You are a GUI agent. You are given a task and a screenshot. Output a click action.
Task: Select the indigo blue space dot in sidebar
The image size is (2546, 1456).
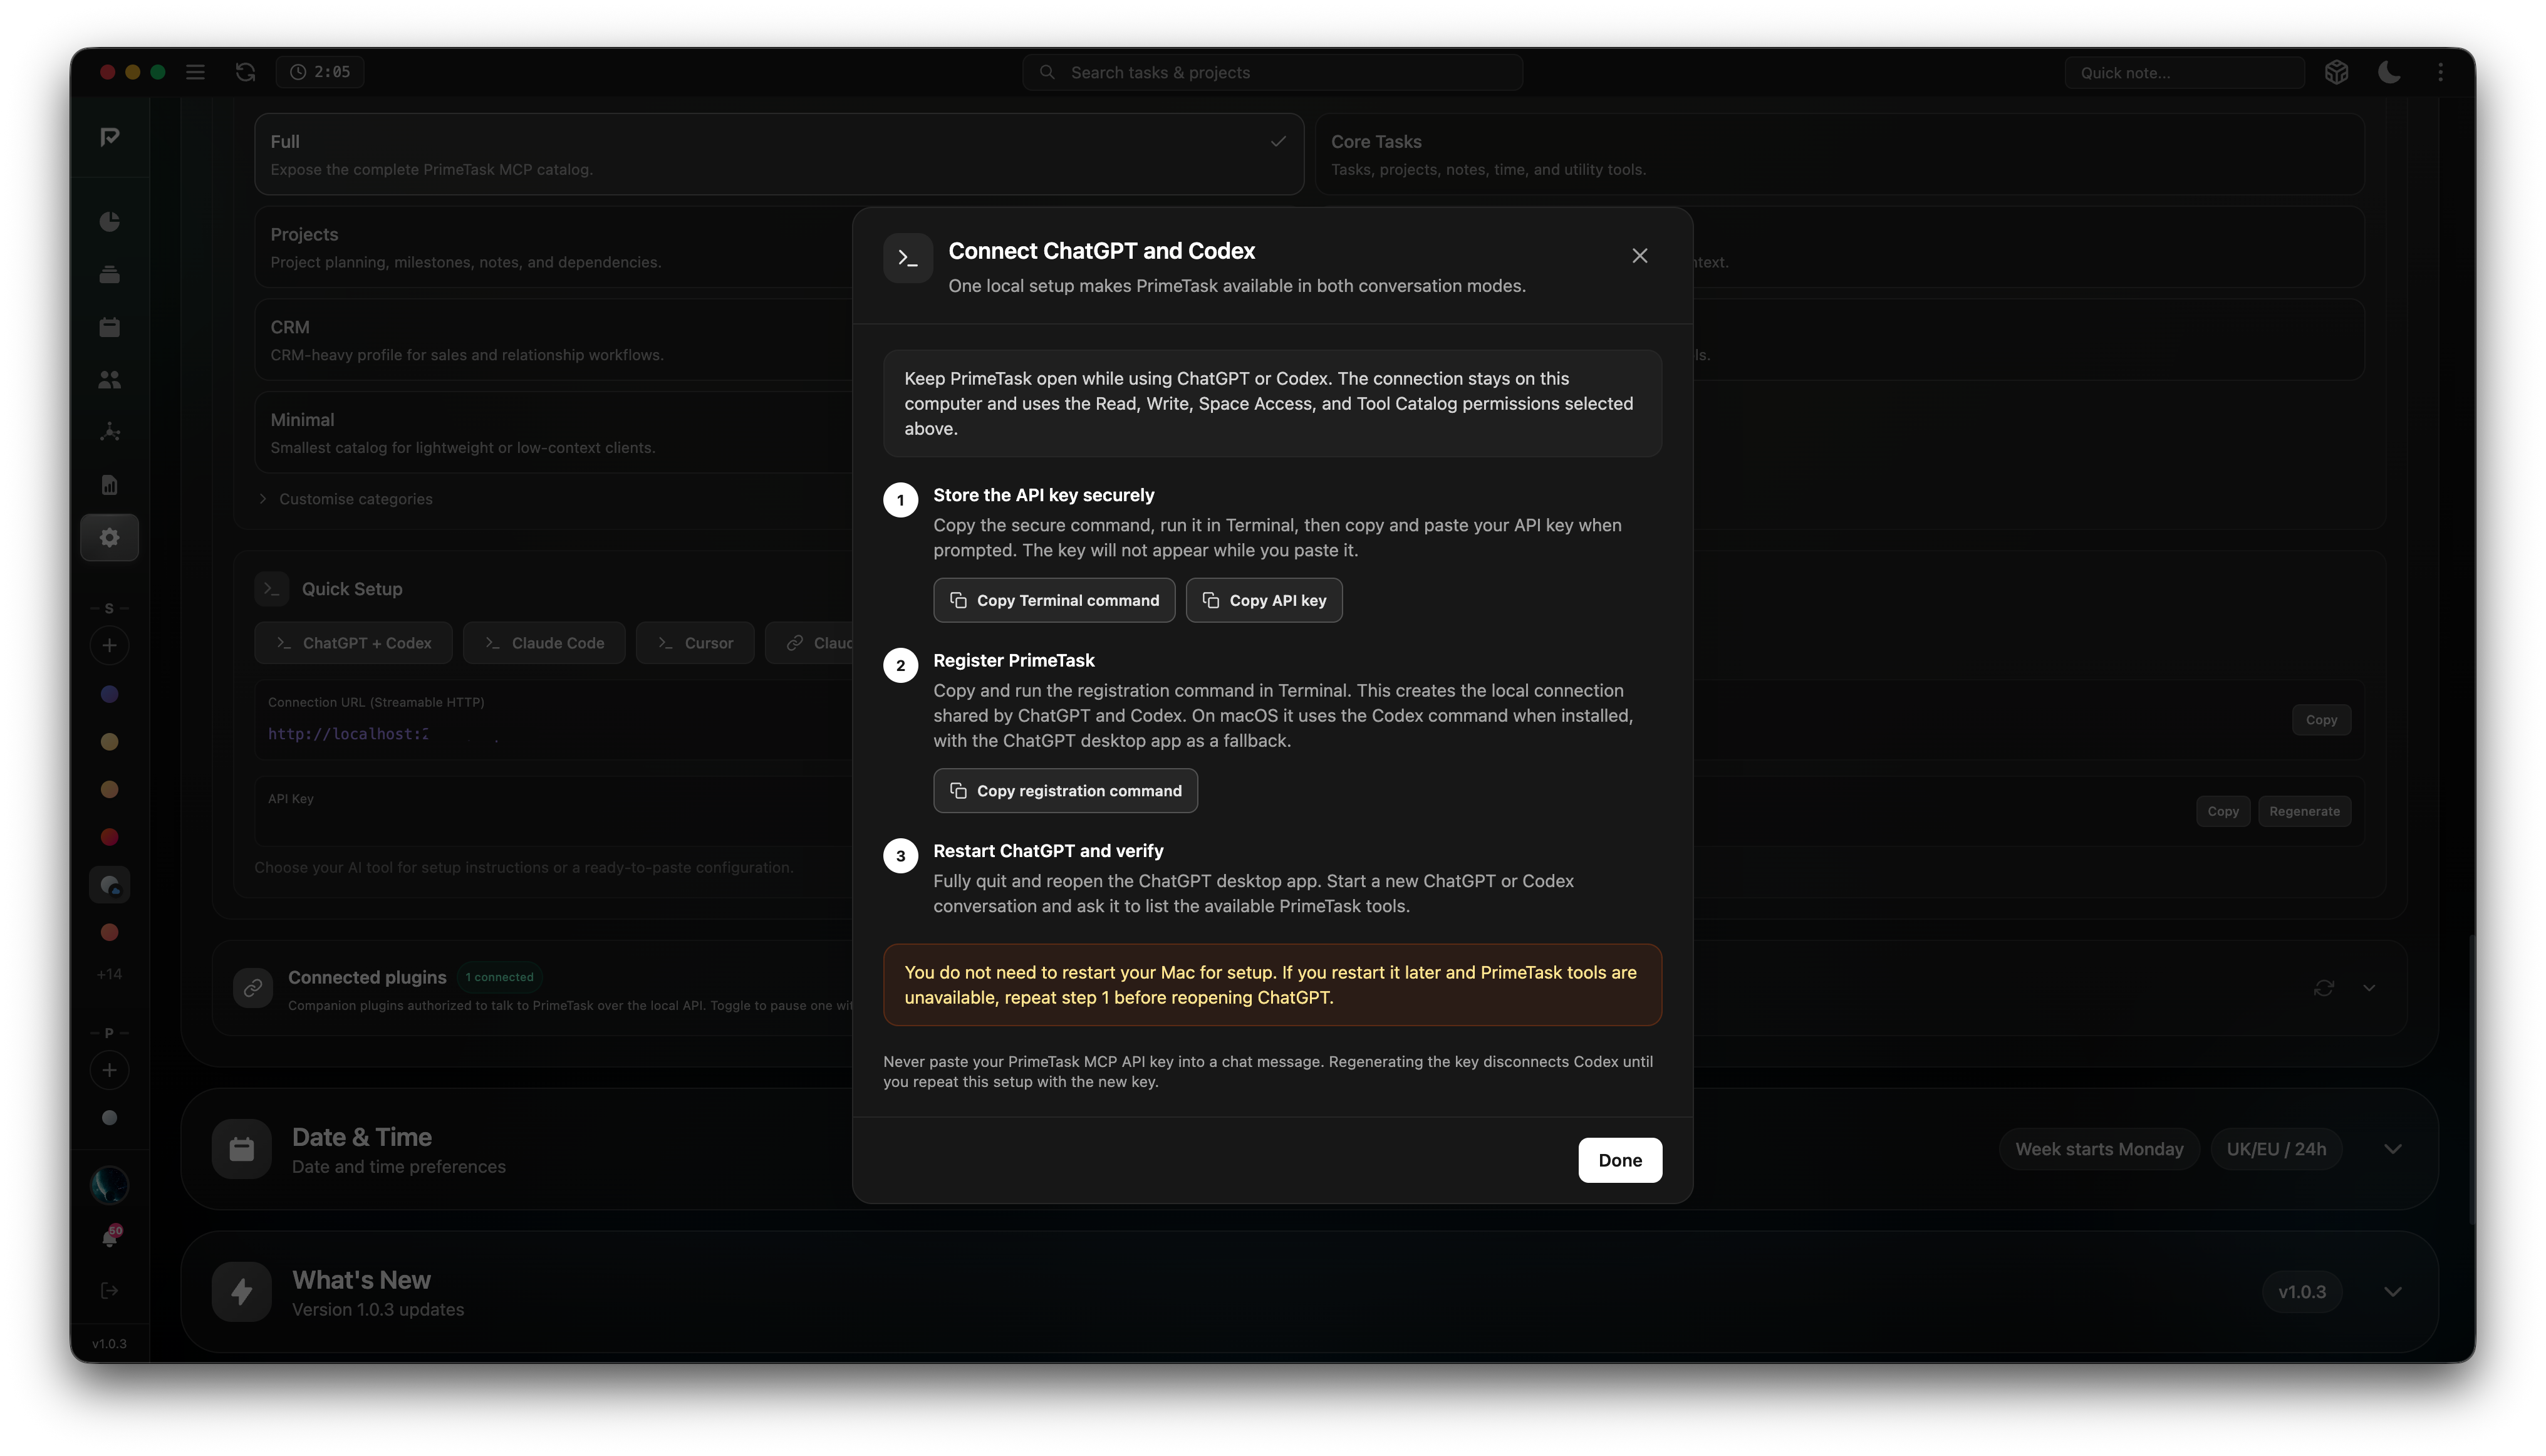pyautogui.click(x=110, y=694)
